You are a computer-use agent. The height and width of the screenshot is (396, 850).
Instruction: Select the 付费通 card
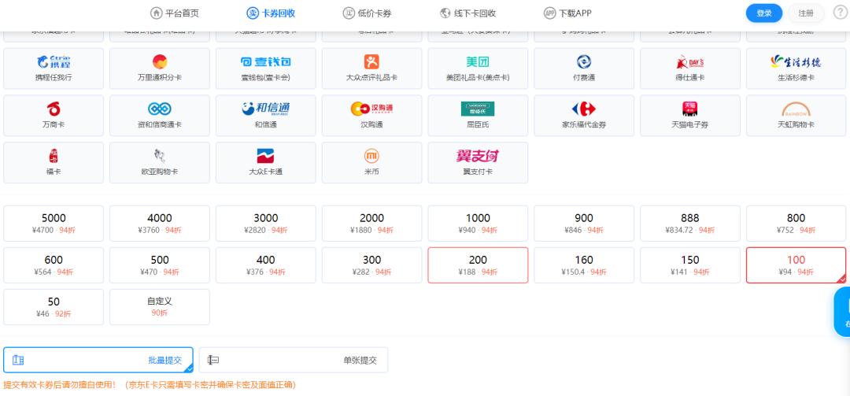(x=584, y=68)
